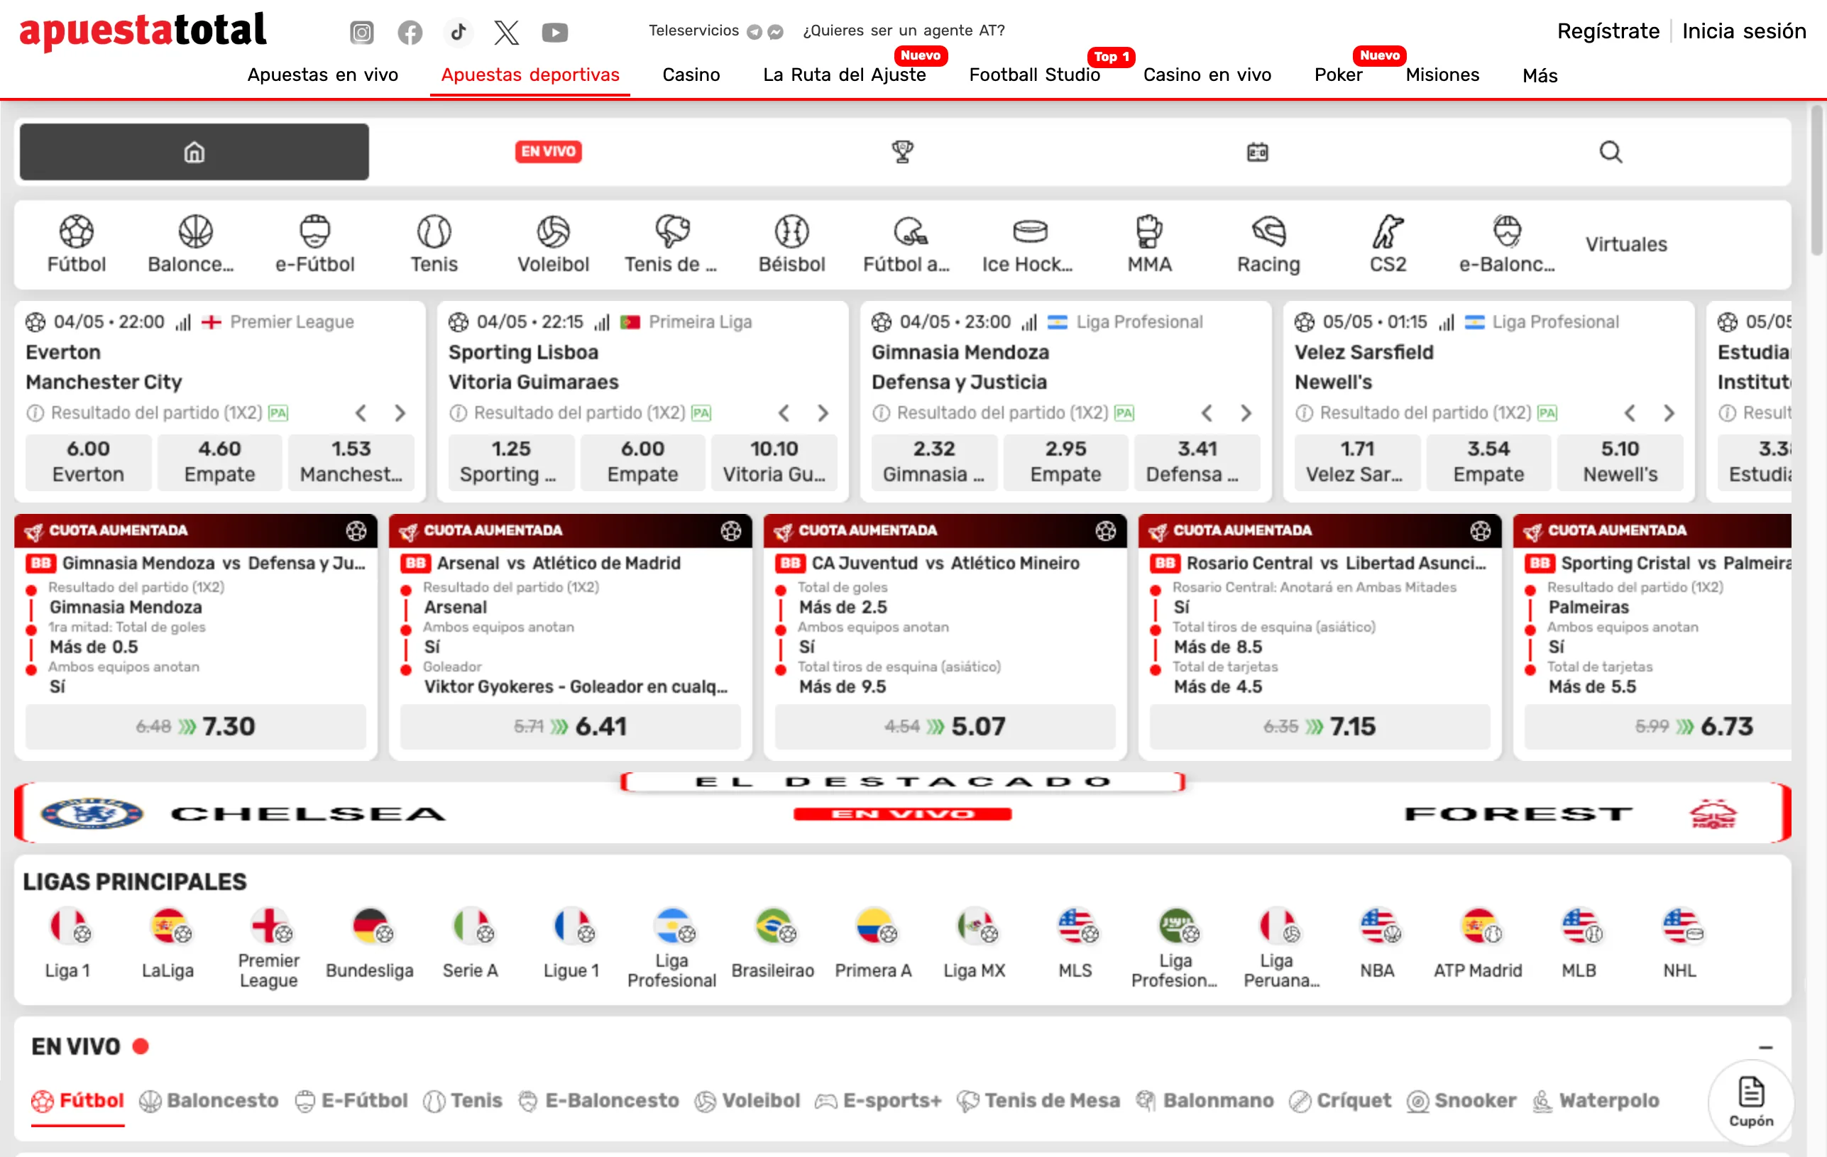
Task: Go to previous market for Everton match
Action: [361, 414]
